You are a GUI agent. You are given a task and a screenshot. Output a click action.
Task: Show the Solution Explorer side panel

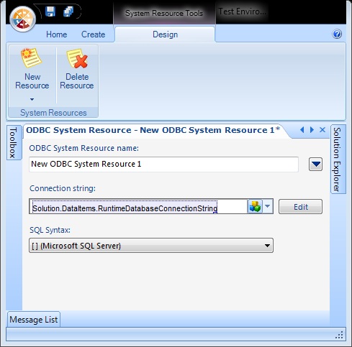click(x=338, y=159)
